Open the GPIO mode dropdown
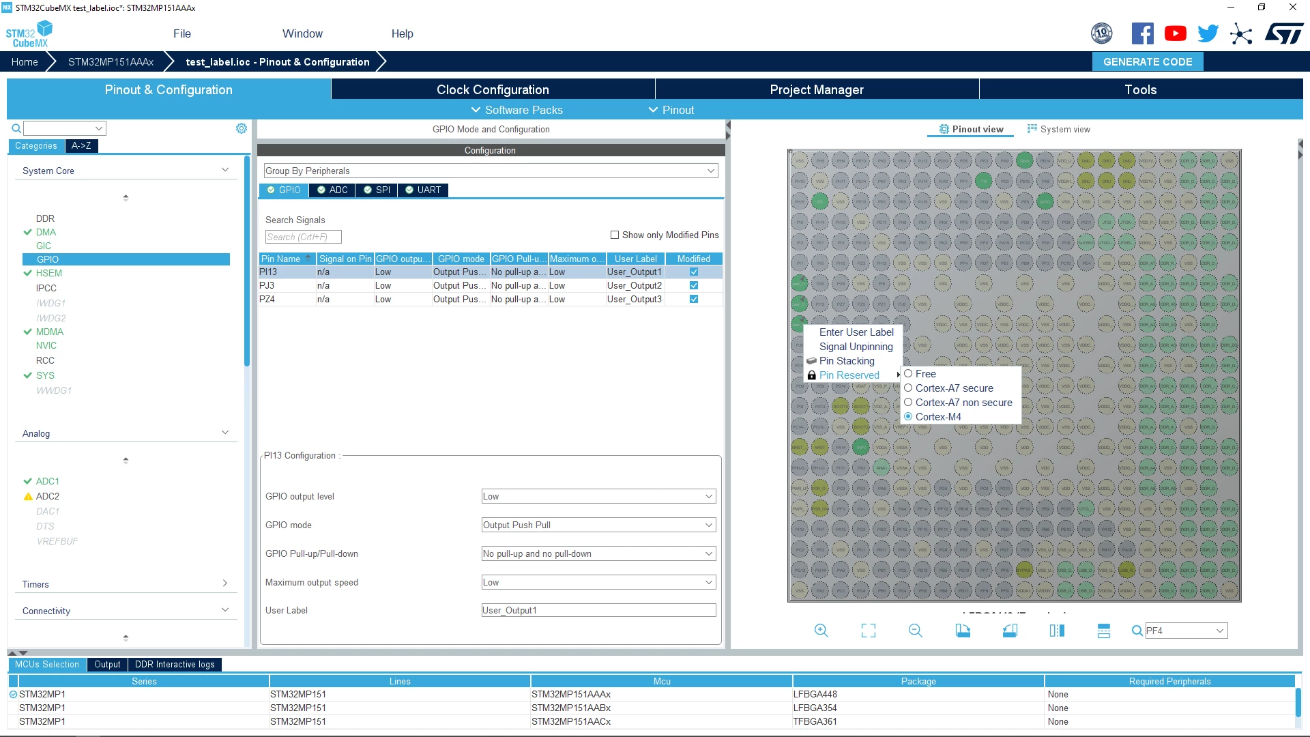This screenshot has height=737, width=1310. (x=598, y=525)
